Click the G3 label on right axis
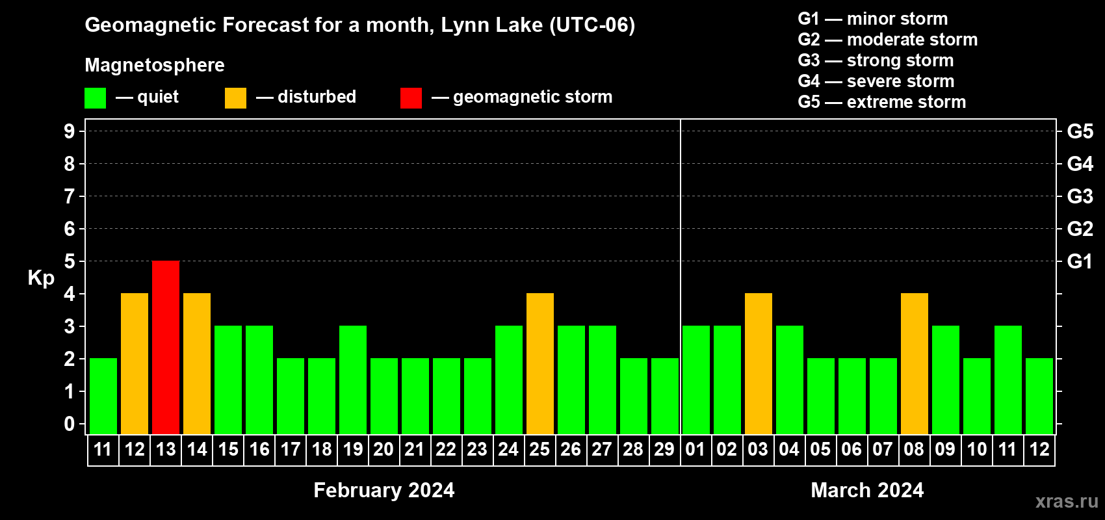The image size is (1105, 520). pyautogui.click(x=1080, y=196)
